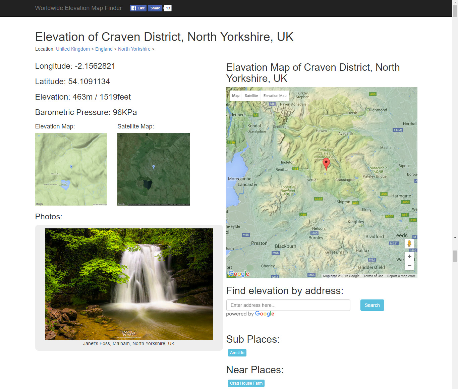Focus the Enter address input field
This screenshot has height=389, width=458.
point(288,305)
